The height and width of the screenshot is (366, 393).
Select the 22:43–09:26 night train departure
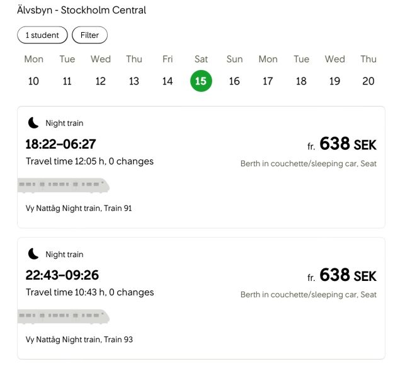201,299
